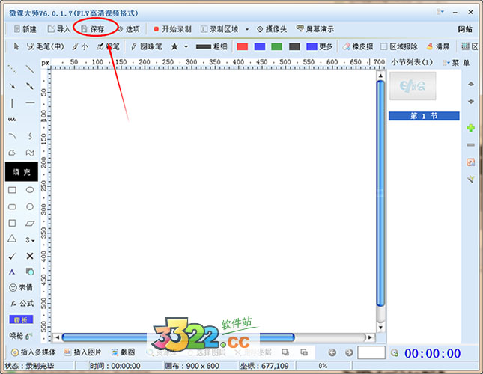Pick the dark gray color swatch
The width and height of the screenshot is (483, 374).
294,46
